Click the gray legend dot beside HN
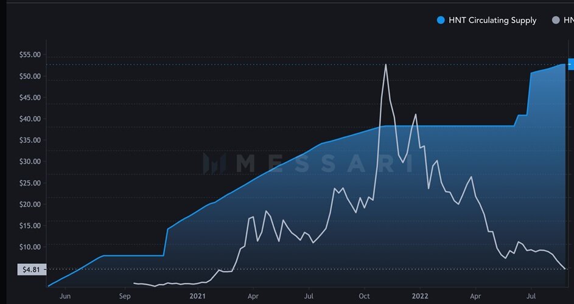The image size is (574, 304). [x=555, y=20]
